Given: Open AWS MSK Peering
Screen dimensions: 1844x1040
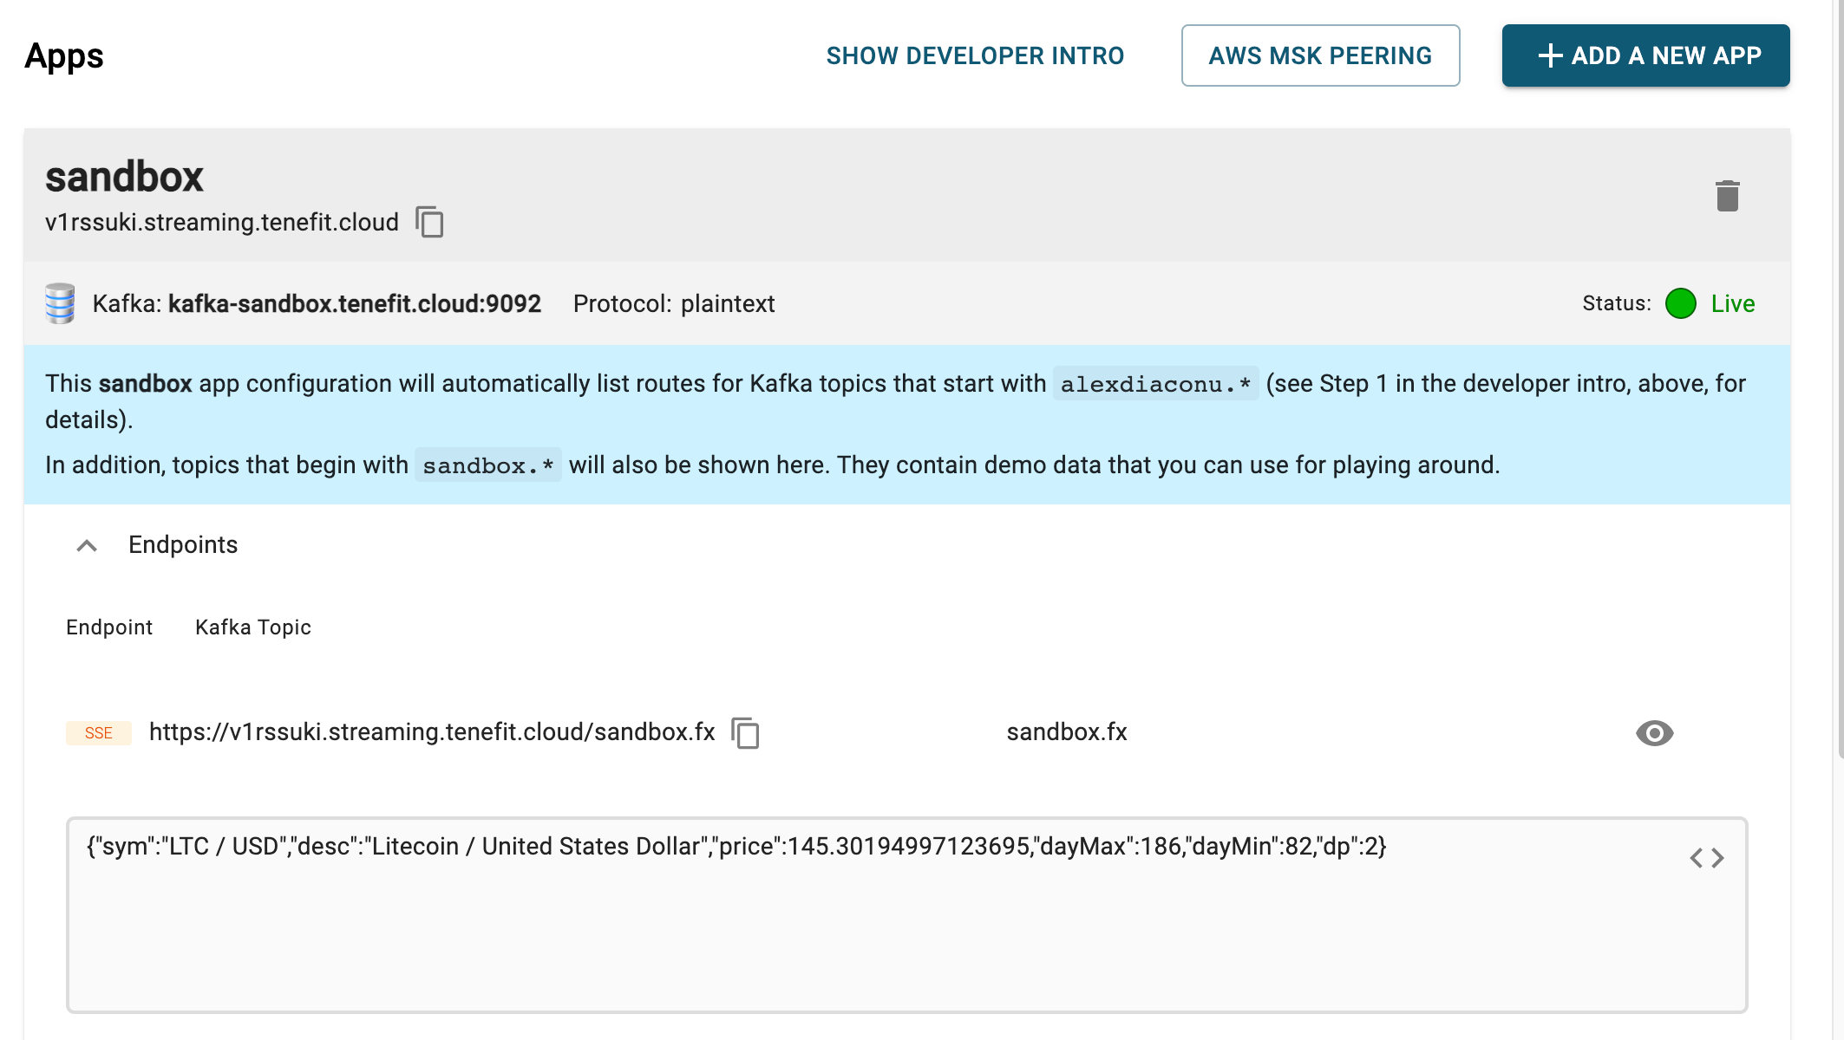Looking at the screenshot, I should pos(1320,55).
